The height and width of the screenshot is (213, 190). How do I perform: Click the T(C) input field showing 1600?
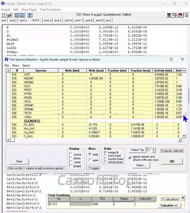pos(102,204)
